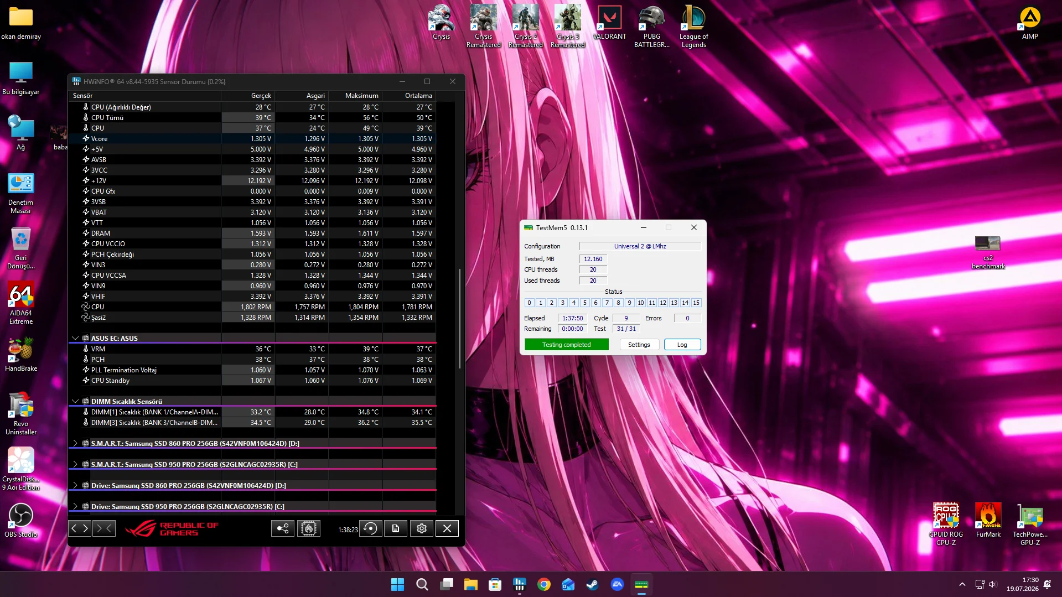Click the HWiNFO collapse columns arrows button
Viewport: 1062px width, 597px height.
(x=104, y=529)
